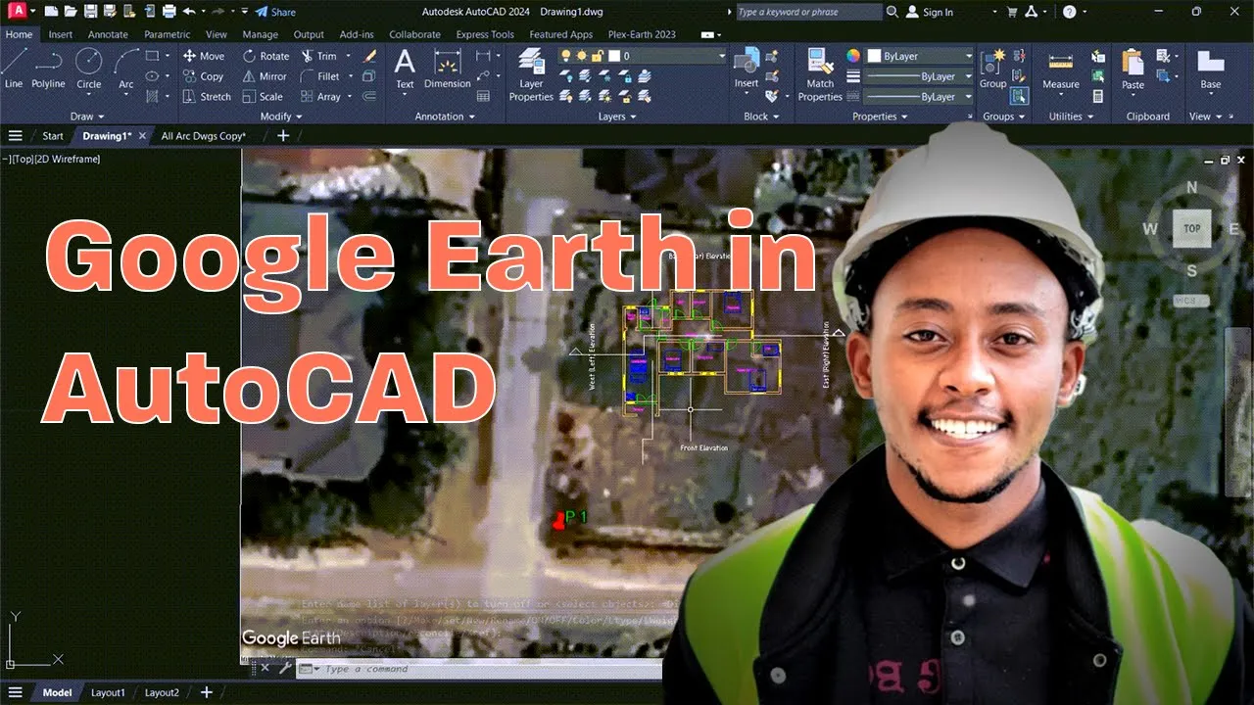Viewport: 1254px width, 705px height.
Task: Click the Scale command
Action: tap(263, 97)
